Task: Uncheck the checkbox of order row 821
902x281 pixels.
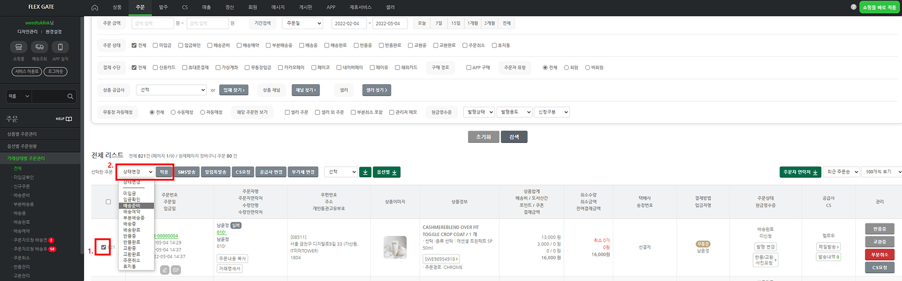Action: (103, 247)
